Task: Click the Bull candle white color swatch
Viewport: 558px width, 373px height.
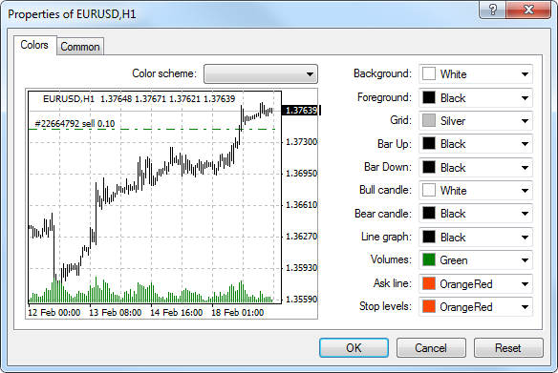Action: tap(429, 190)
